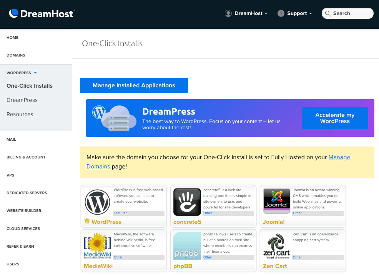Select Resources submenu item
Viewport: 379px width, 275px height.
point(20,114)
